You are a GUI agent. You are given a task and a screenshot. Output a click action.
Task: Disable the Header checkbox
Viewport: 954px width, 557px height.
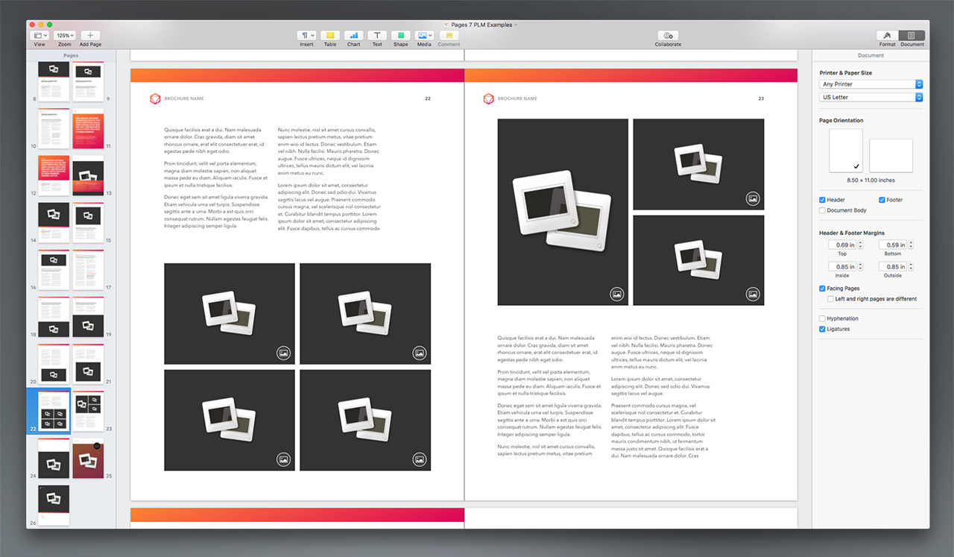point(822,200)
